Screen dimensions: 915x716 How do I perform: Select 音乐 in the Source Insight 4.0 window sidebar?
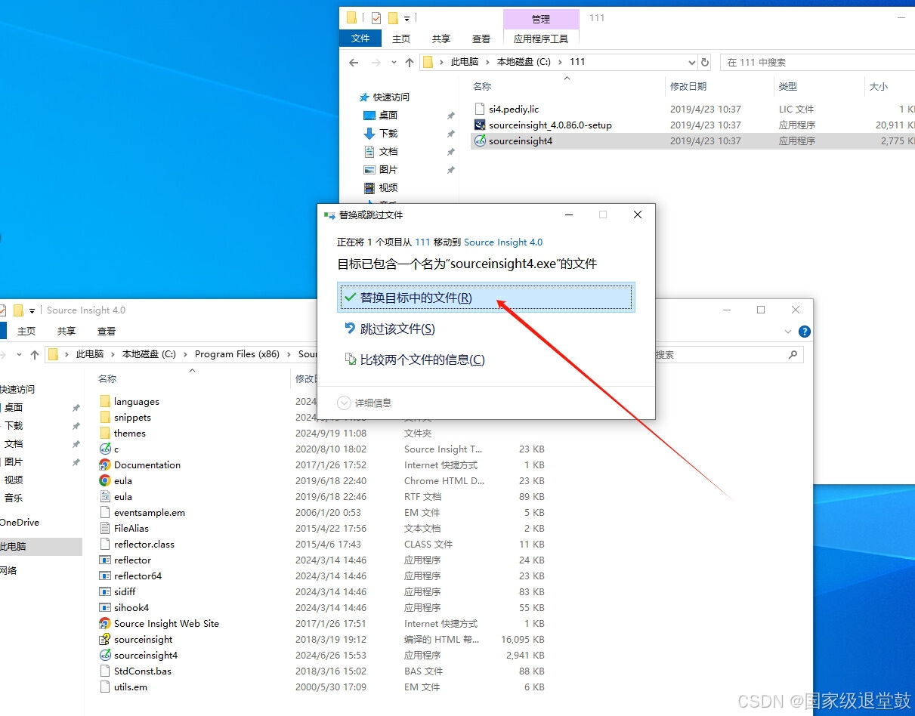tap(14, 498)
